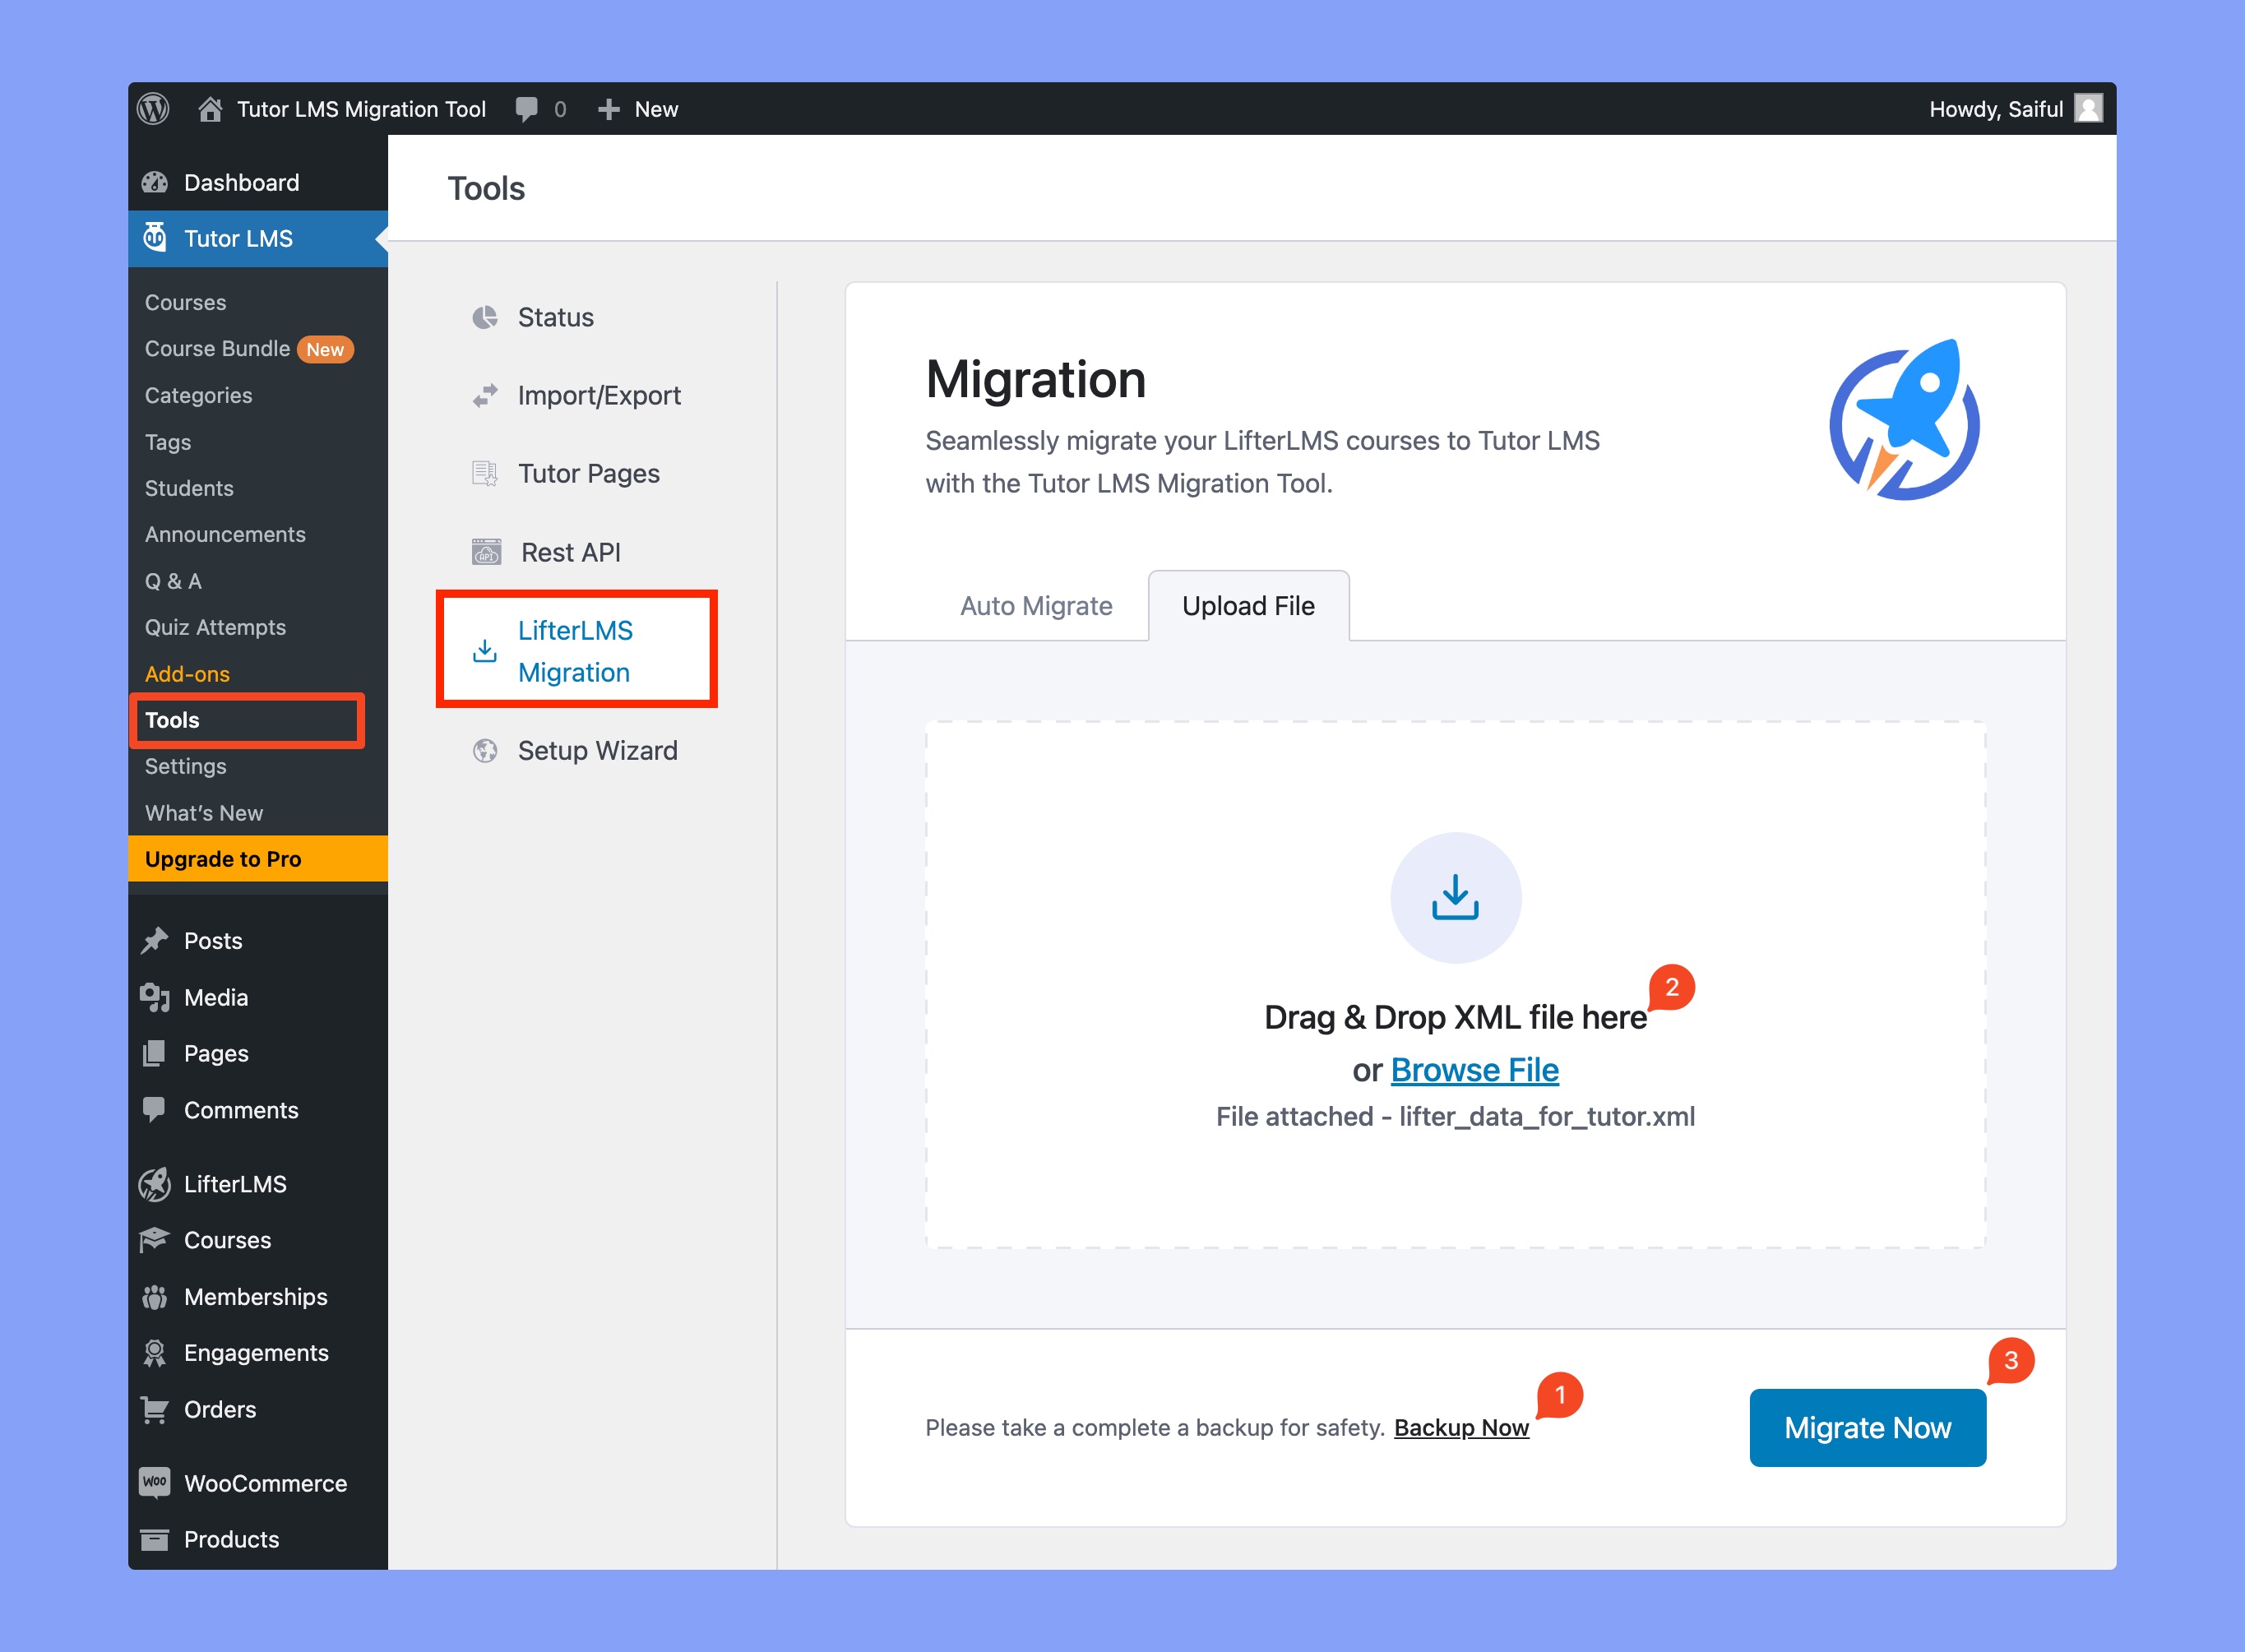The height and width of the screenshot is (1652, 2245).
Task: Click the Courses graduation cap icon
Action: coord(155,1240)
